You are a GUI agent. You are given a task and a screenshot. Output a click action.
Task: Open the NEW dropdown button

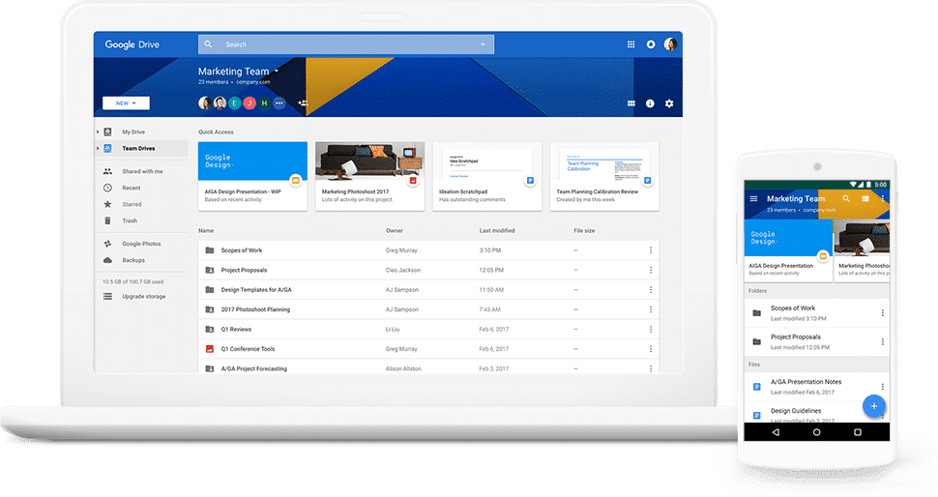point(126,102)
